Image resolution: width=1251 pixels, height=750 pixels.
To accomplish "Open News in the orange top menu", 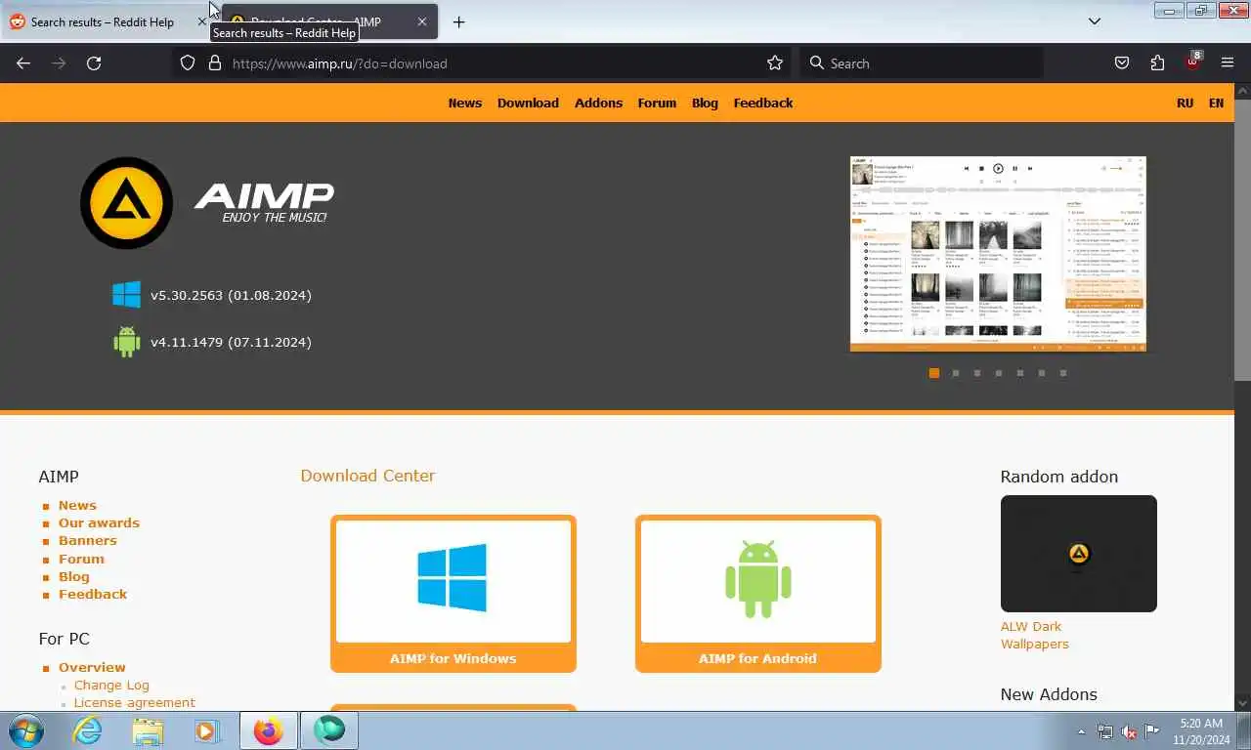I will (465, 103).
